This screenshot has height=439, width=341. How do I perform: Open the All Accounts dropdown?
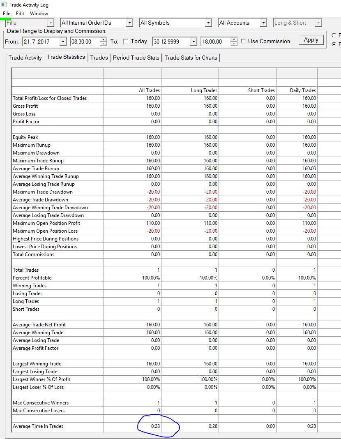pos(263,23)
